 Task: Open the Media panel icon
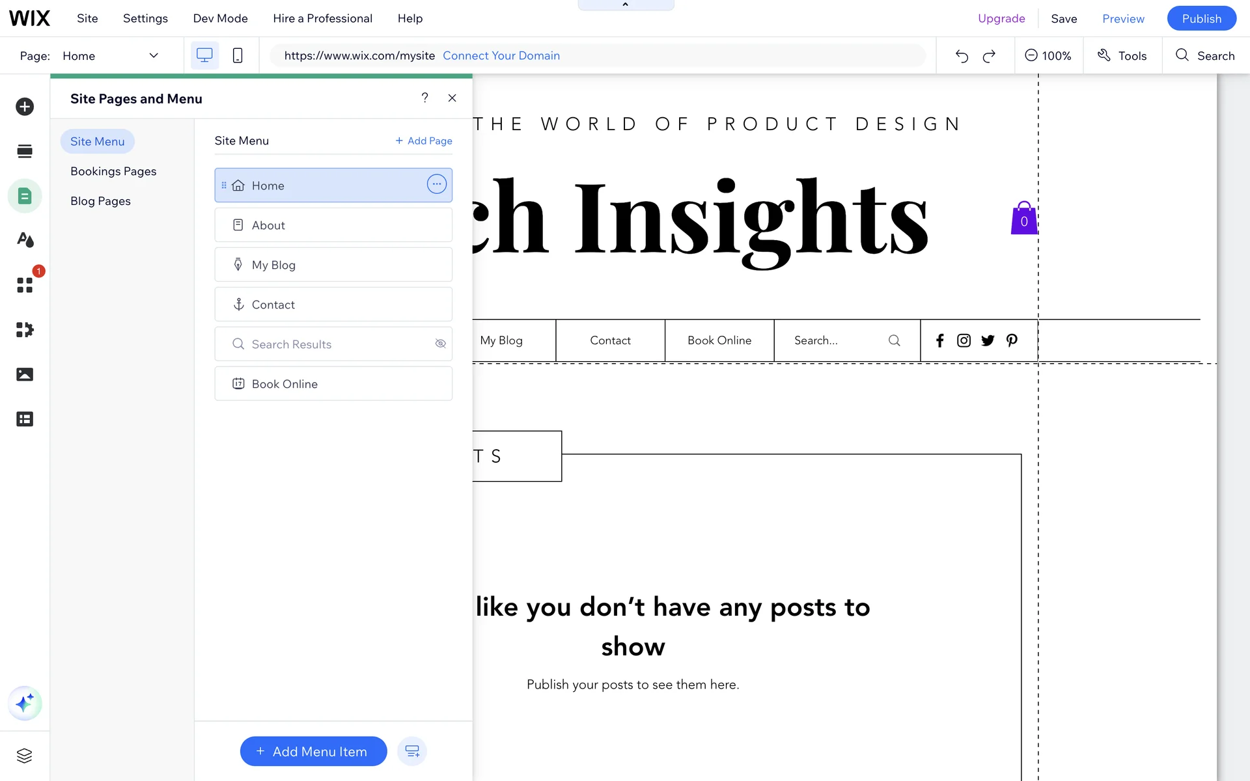(25, 374)
